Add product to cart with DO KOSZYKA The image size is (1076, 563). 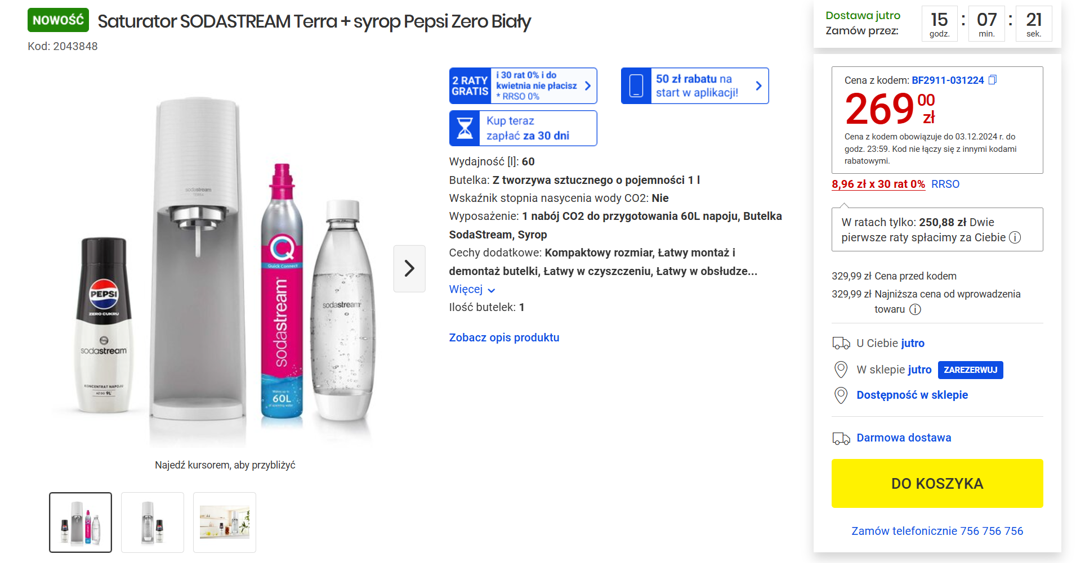point(937,484)
